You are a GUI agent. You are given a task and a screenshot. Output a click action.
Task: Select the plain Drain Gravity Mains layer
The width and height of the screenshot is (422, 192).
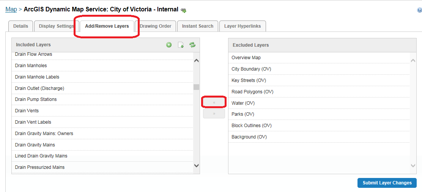tap(102, 145)
